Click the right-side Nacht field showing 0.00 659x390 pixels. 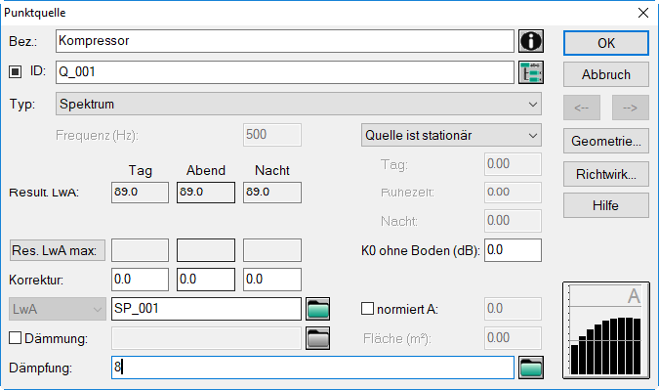513,221
